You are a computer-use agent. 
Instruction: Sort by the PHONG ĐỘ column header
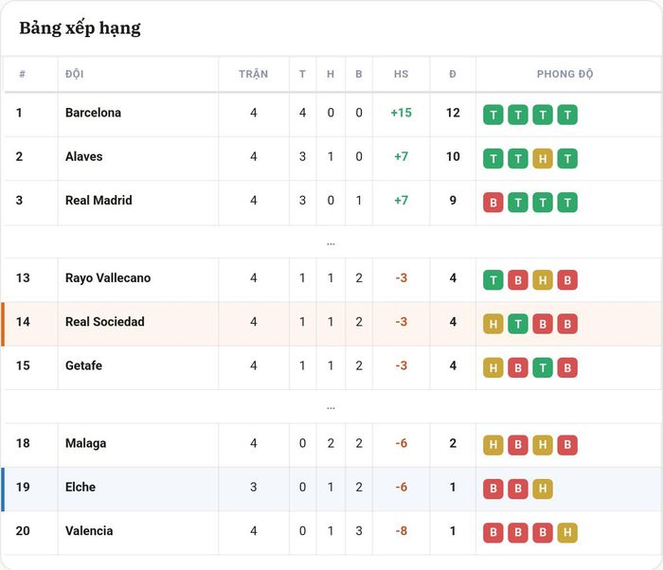pyautogui.click(x=564, y=74)
